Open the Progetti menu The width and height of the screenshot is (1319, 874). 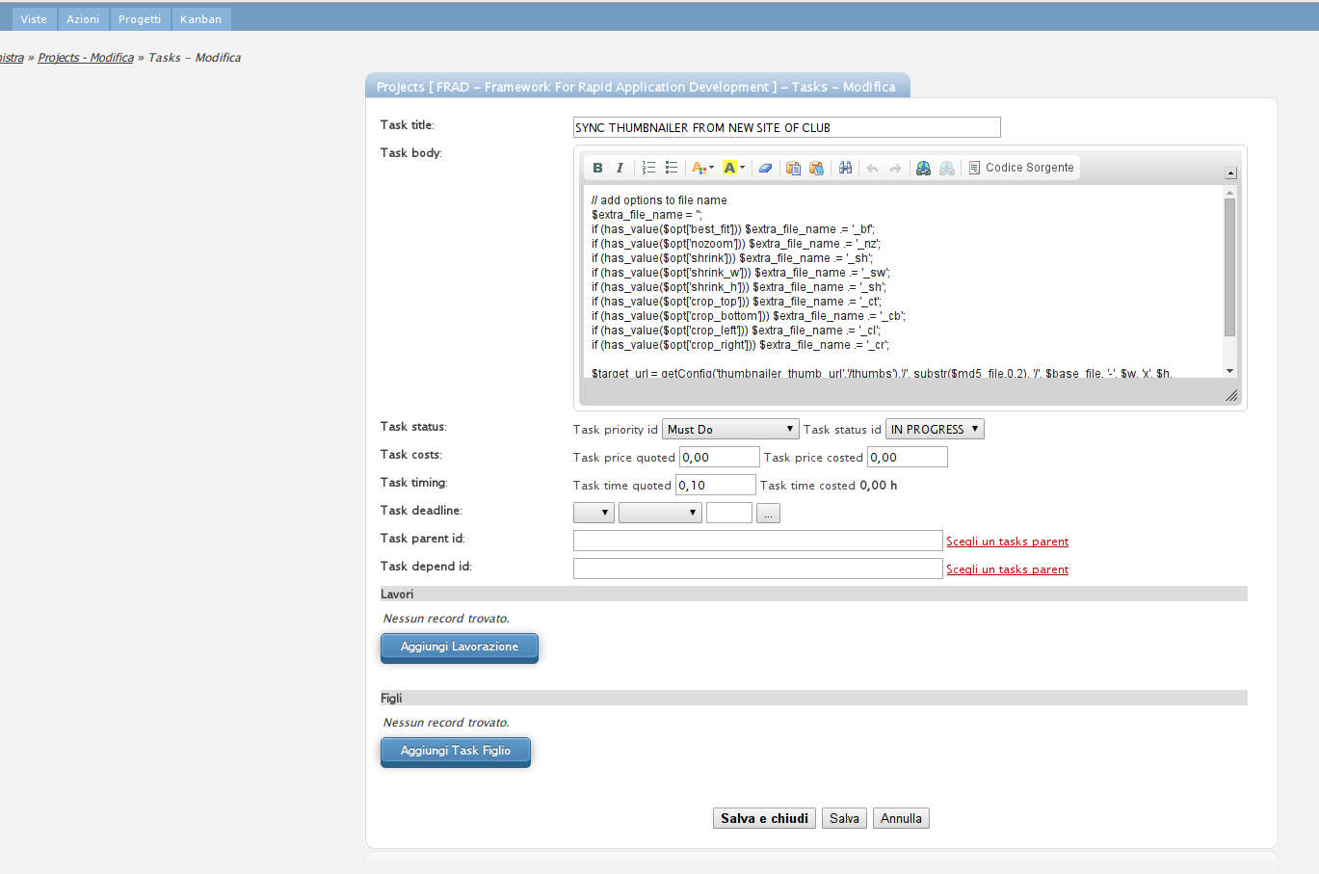pos(140,19)
